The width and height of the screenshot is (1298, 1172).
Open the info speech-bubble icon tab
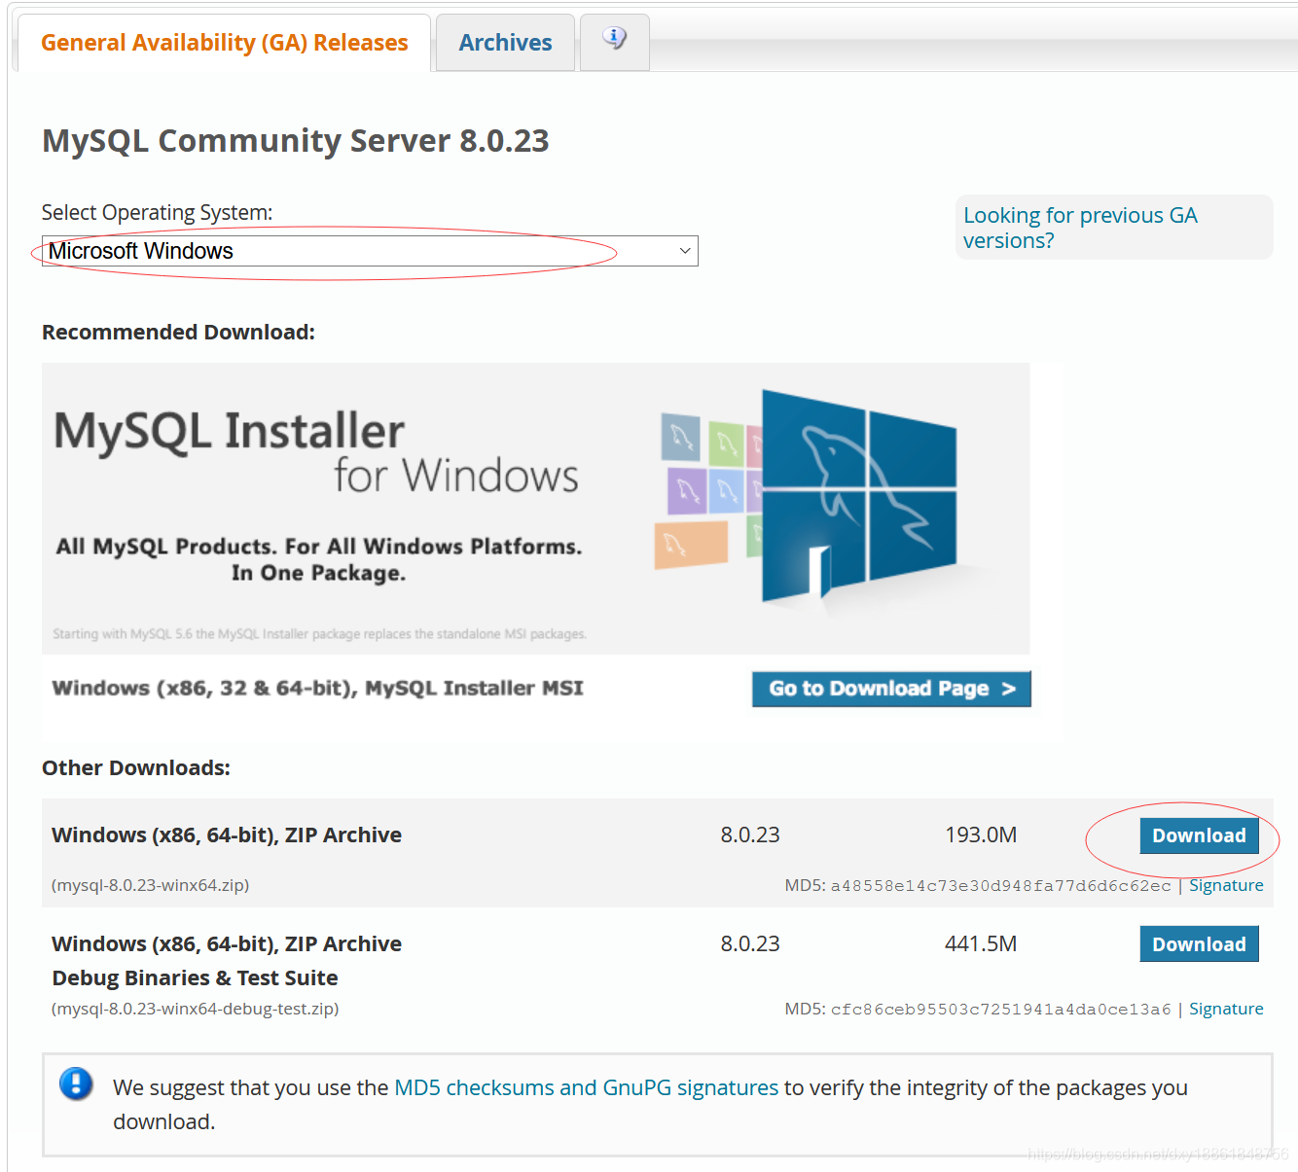(614, 40)
